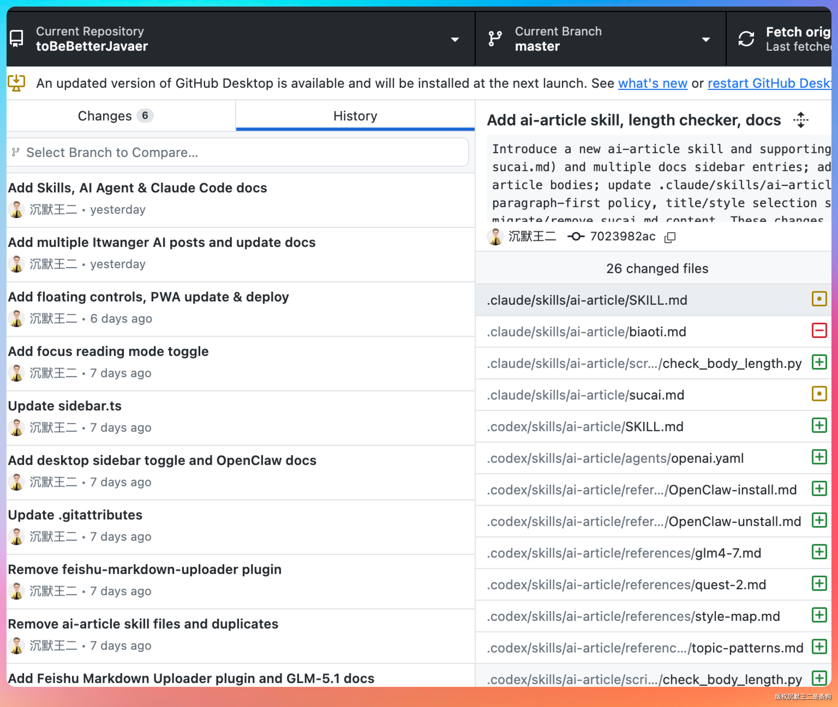Copy the commit SHA 7023982ac
This screenshot has height=707, width=838.
[669, 237]
